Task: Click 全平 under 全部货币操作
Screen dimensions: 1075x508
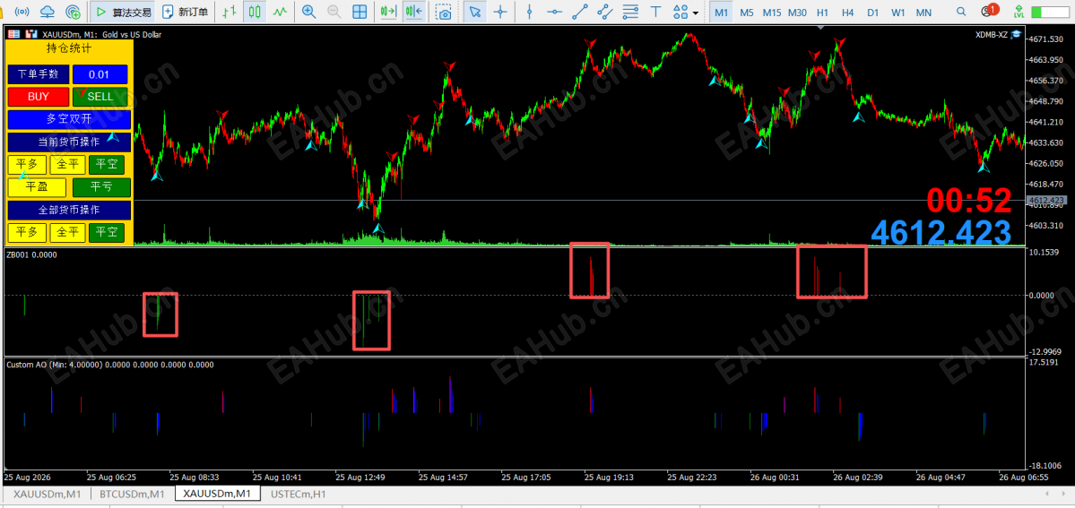Action: [x=67, y=232]
